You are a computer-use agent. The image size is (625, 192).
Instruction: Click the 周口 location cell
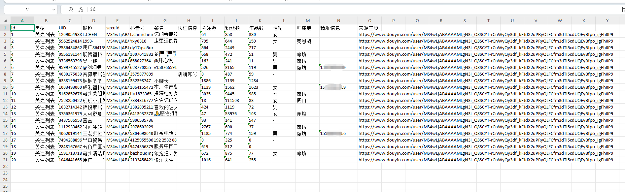tap(301, 101)
